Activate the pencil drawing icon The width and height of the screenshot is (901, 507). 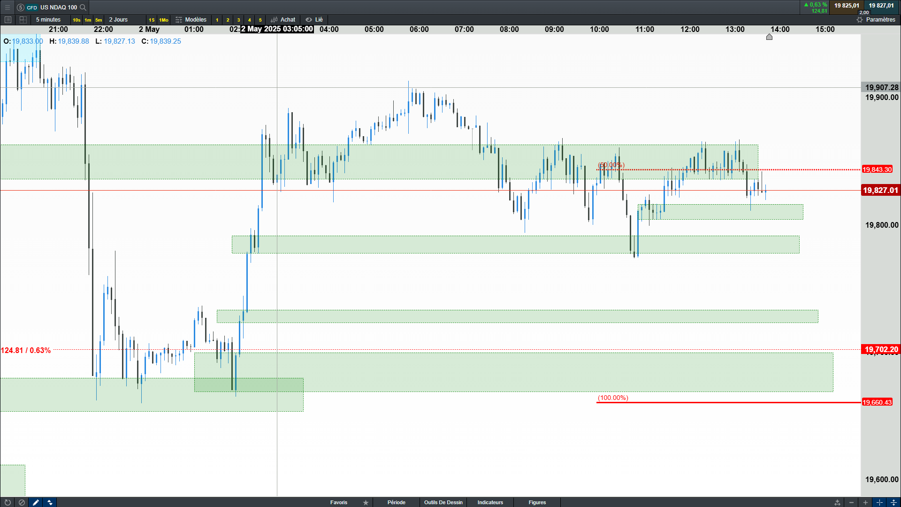pyautogui.click(x=36, y=502)
